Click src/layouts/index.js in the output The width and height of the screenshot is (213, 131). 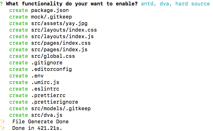62,36
